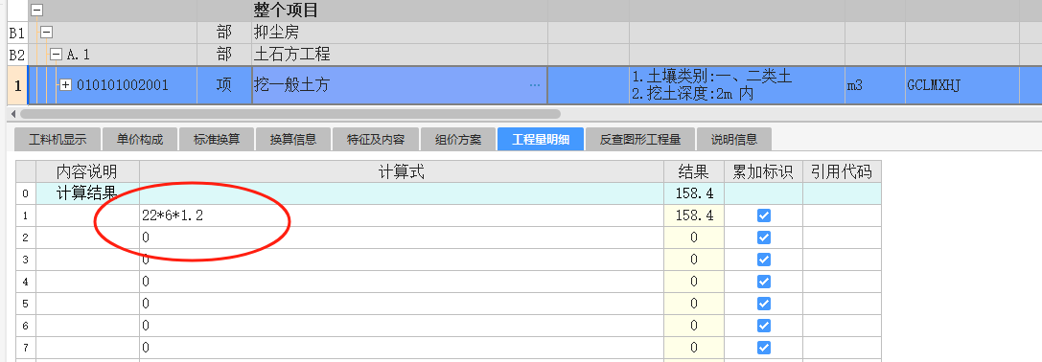Open 反查图形工程量 tab

coord(640,140)
